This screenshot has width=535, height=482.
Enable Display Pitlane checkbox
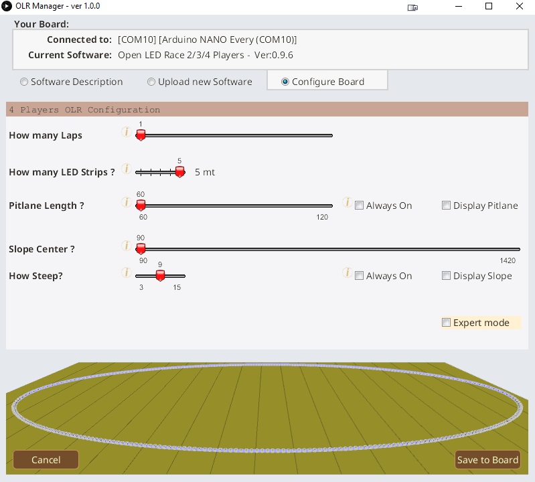(446, 205)
